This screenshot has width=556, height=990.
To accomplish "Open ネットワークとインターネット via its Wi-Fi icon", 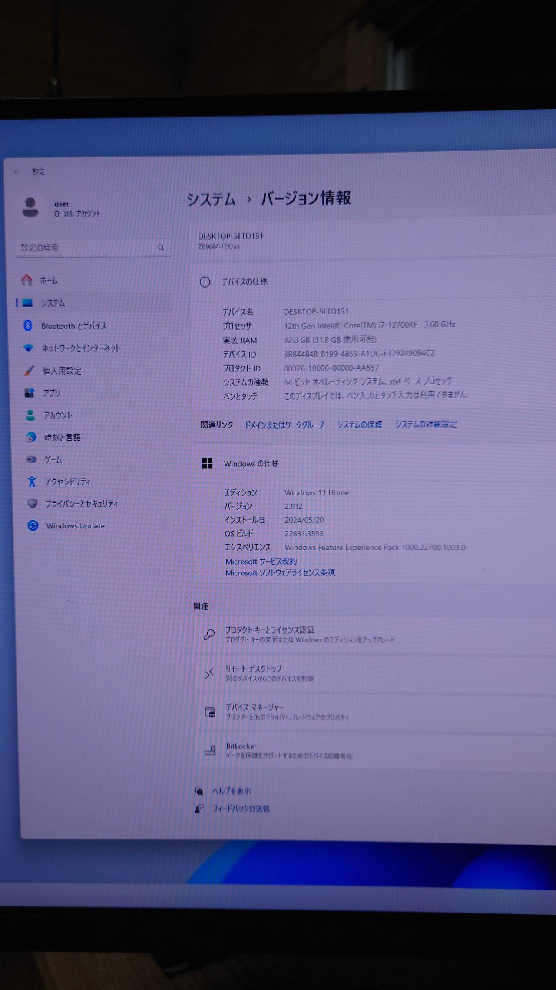I will pyautogui.click(x=28, y=348).
